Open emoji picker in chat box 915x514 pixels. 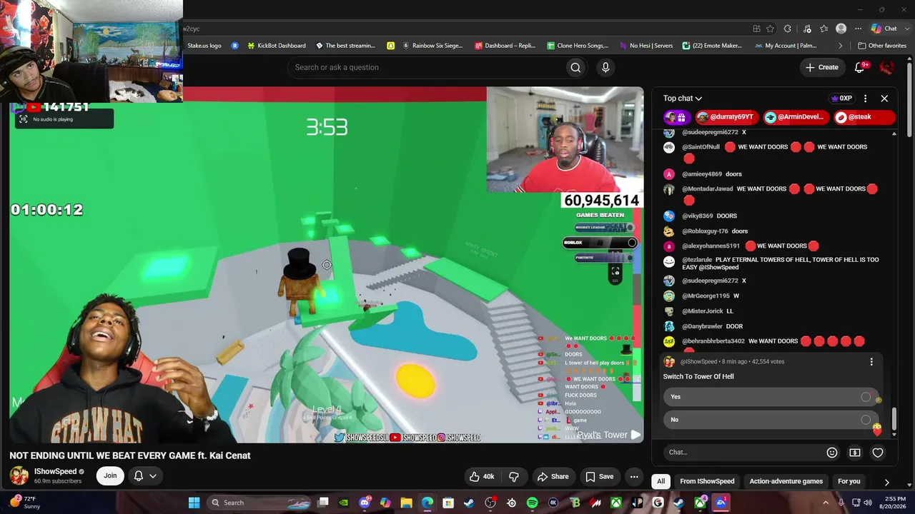[832, 452]
